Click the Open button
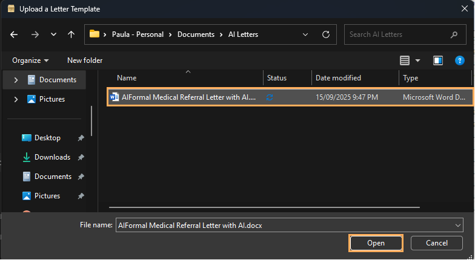 pyautogui.click(x=376, y=243)
